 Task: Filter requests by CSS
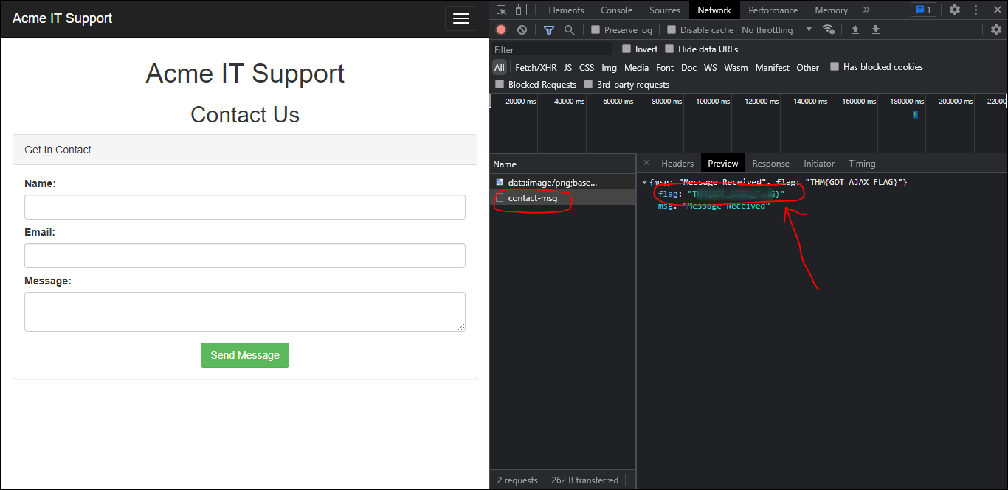pos(587,67)
